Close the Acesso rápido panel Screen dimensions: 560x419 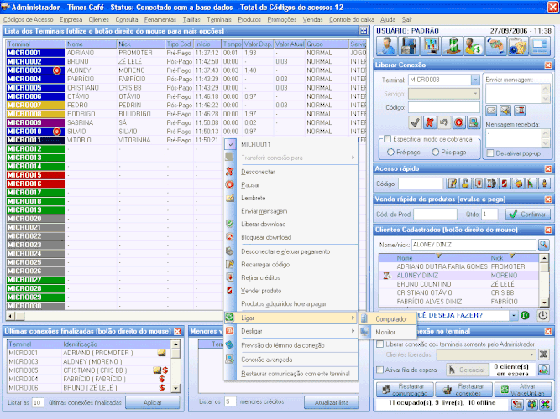(548, 168)
